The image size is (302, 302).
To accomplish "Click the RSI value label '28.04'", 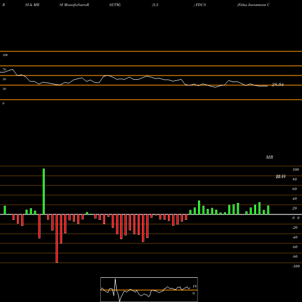I will tap(278, 85).
